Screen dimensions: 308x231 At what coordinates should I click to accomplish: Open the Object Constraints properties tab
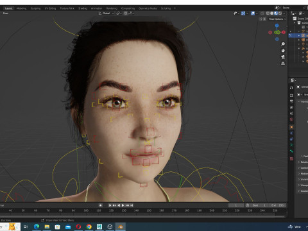tap(291, 139)
